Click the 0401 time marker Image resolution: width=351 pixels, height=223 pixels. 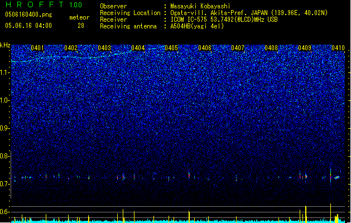(37, 48)
